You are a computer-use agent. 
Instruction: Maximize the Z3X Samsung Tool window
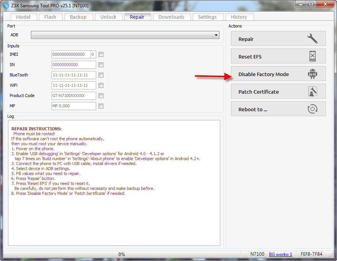click(311, 4)
